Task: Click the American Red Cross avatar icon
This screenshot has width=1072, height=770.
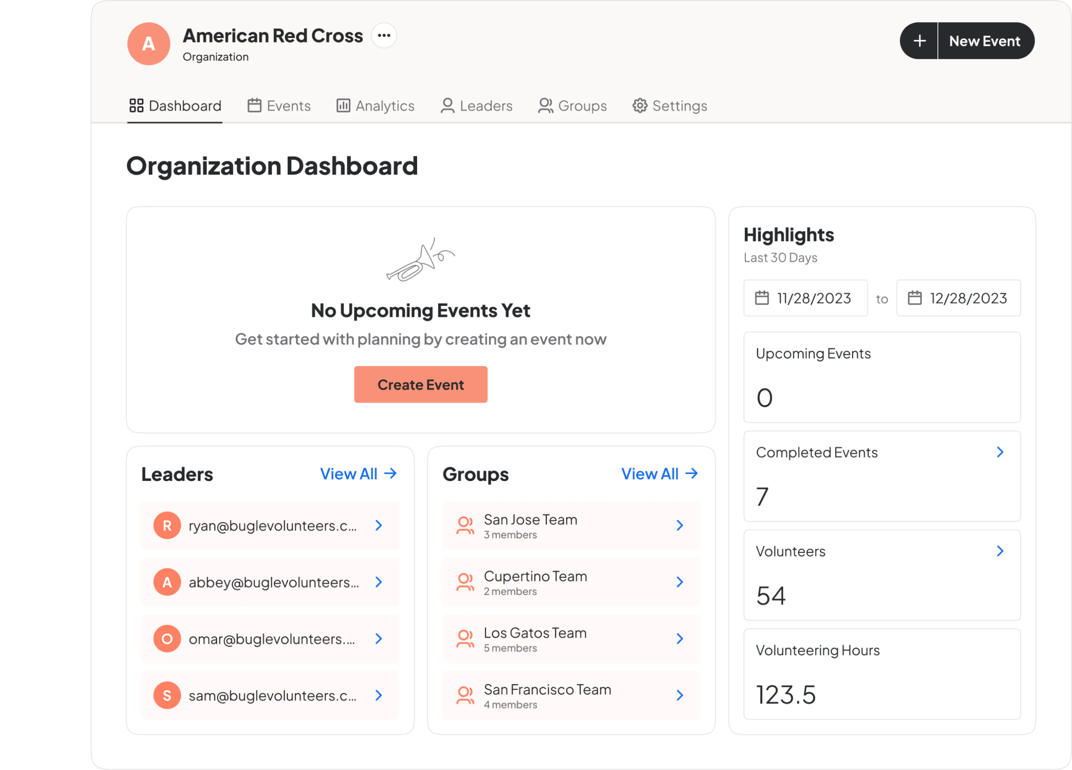Action: coord(148,43)
